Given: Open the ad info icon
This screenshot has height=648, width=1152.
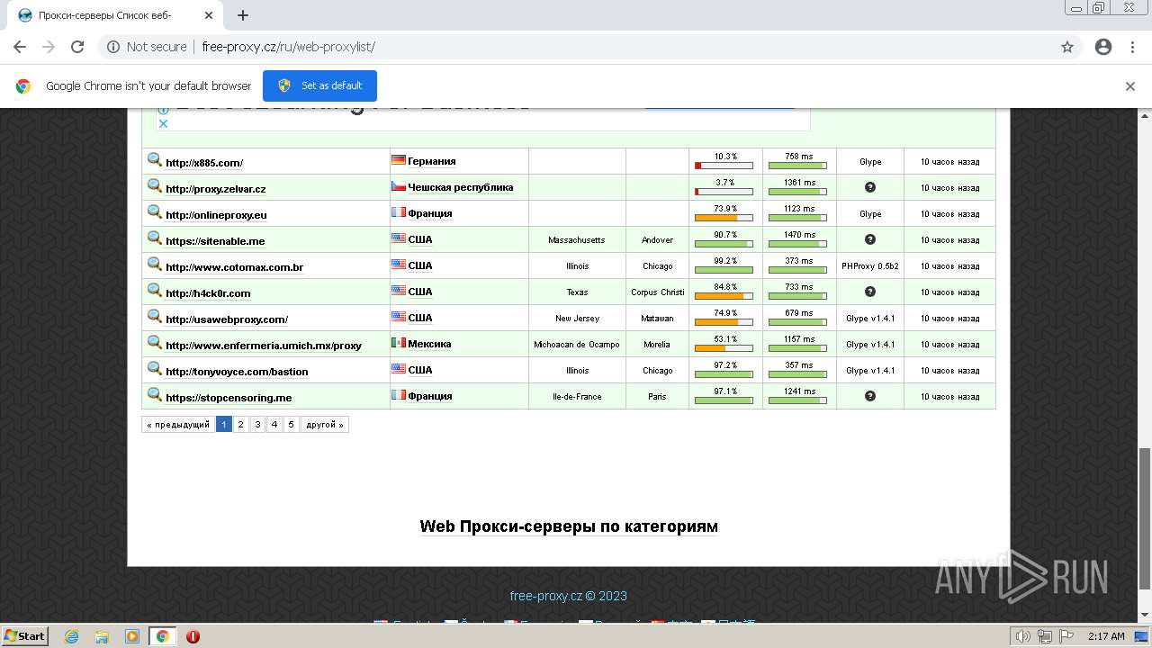Looking at the screenshot, I should coord(163,112).
